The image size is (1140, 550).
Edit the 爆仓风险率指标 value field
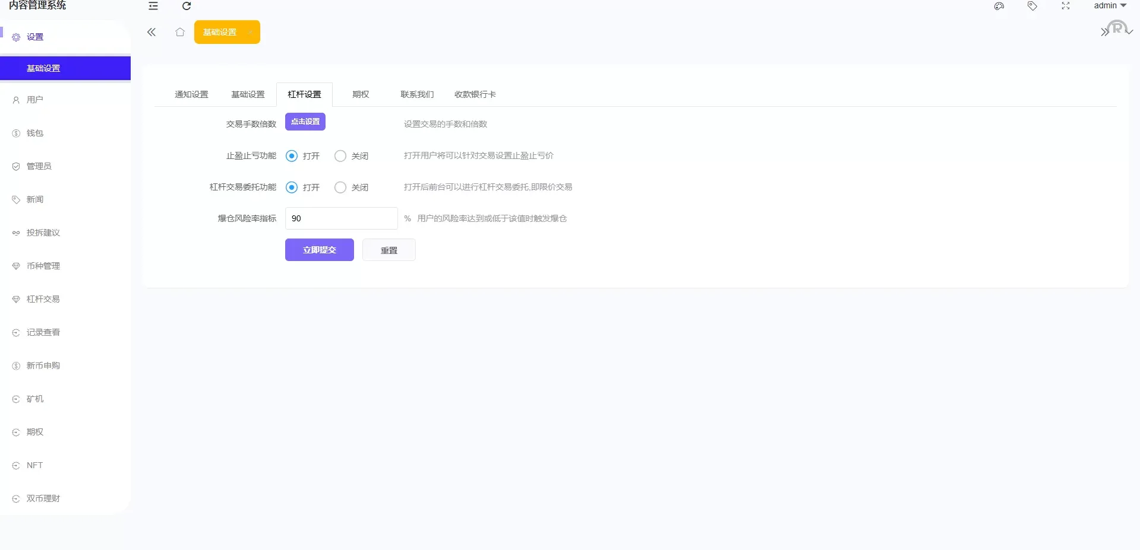coord(341,218)
